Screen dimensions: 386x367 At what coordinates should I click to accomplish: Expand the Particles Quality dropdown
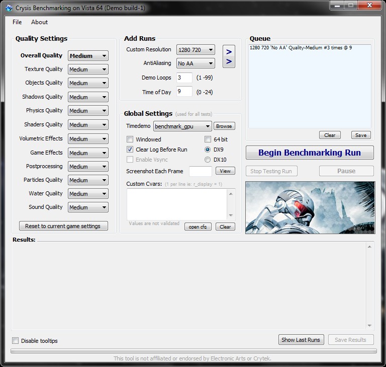(x=88, y=180)
